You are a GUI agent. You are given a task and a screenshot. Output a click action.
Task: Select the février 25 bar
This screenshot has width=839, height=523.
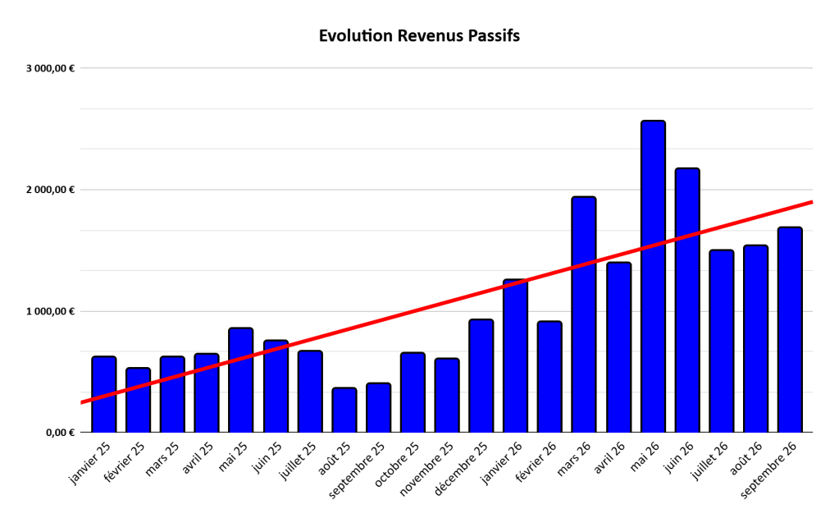coord(138,400)
